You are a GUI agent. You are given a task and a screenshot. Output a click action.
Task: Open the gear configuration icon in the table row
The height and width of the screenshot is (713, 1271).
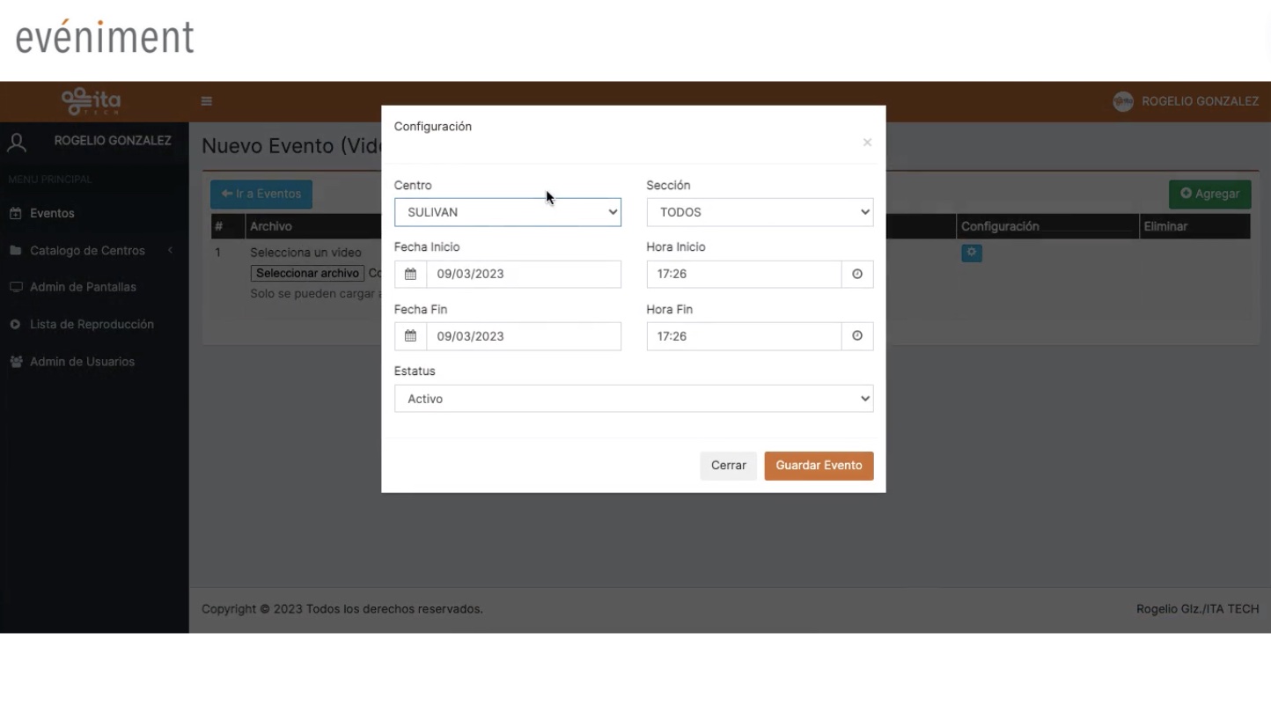[971, 253]
